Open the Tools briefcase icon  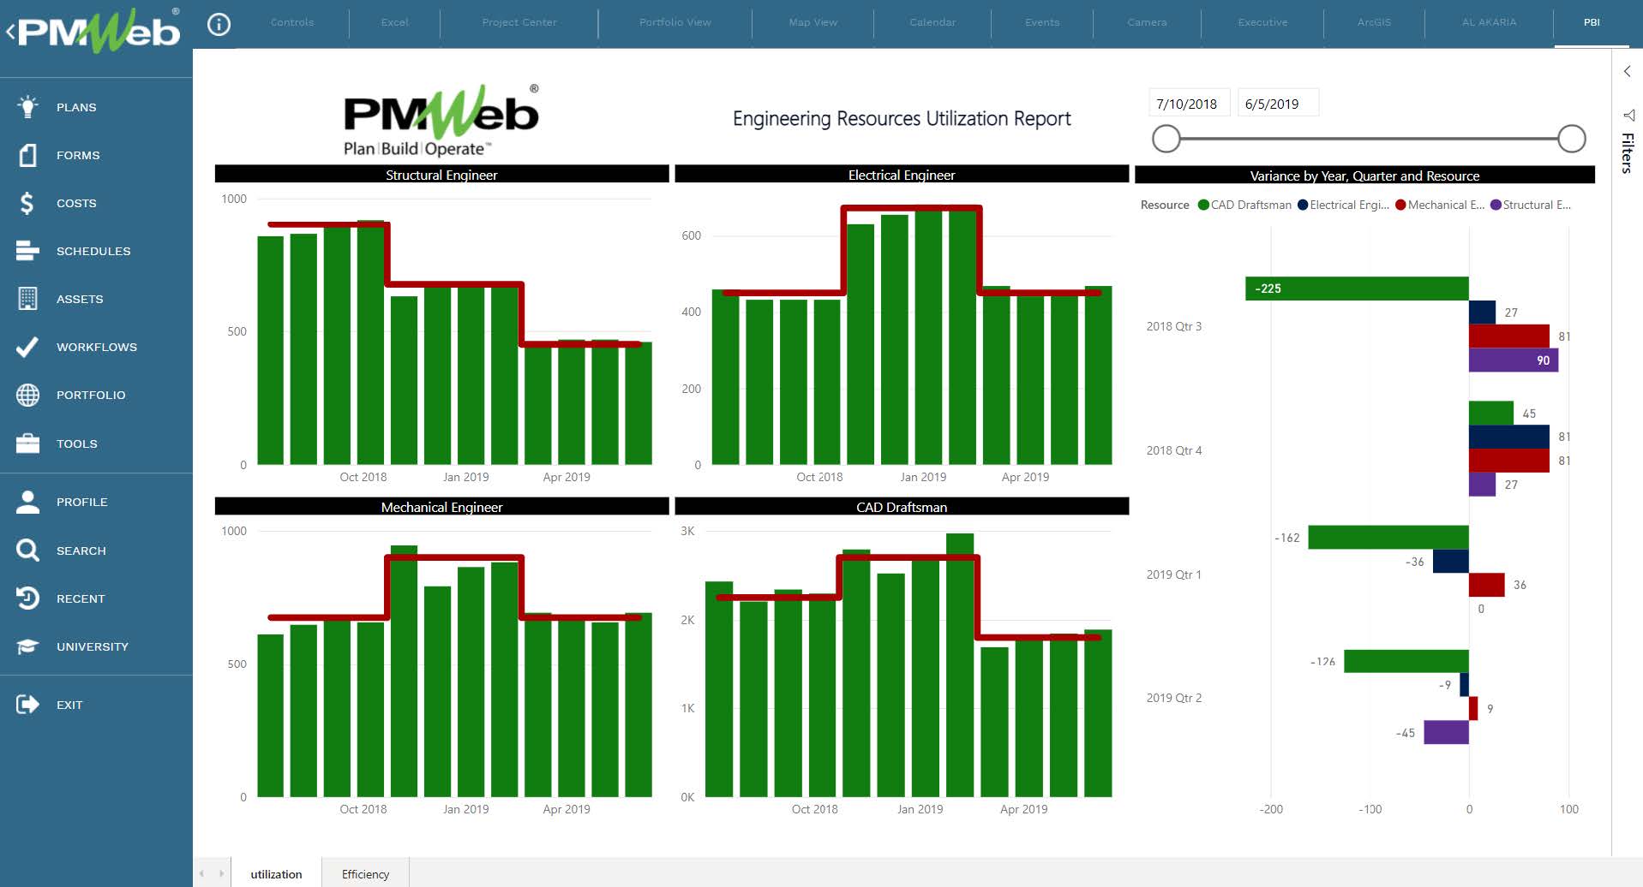pos(27,443)
